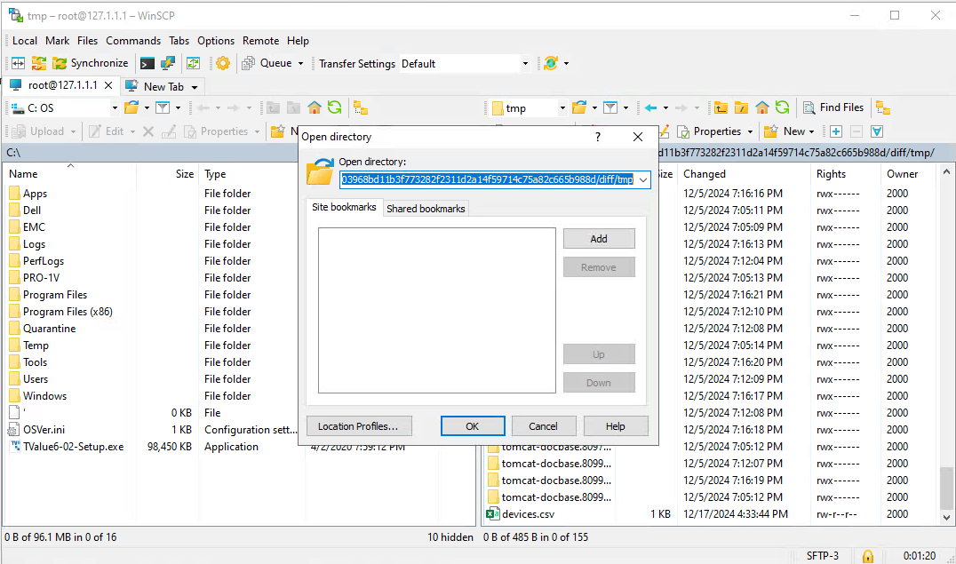Confirm the Open directory dialog with OK
The image size is (956, 564).
pyautogui.click(x=473, y=425)
